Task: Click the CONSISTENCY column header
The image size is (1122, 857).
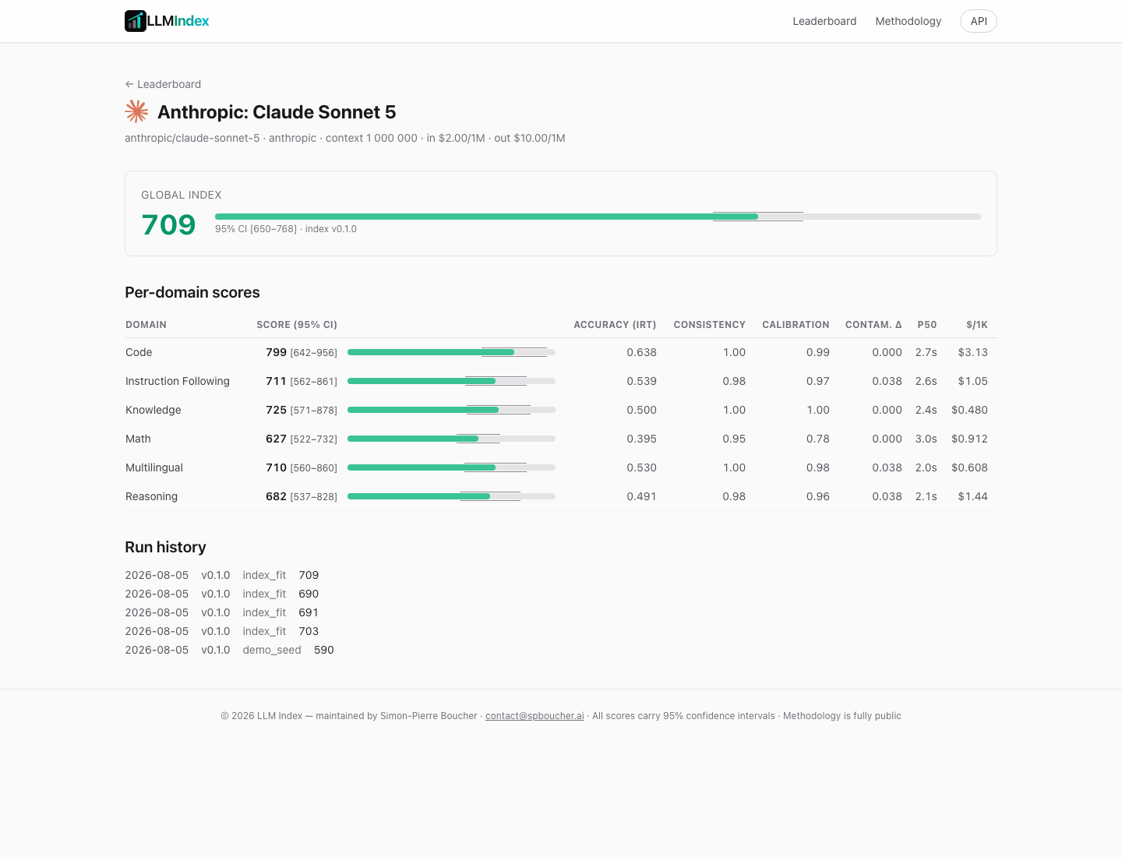Action: coord(710,325)
